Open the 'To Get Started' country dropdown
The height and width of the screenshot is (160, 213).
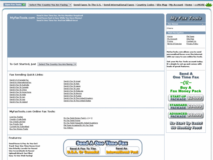(x=57, y=64)
